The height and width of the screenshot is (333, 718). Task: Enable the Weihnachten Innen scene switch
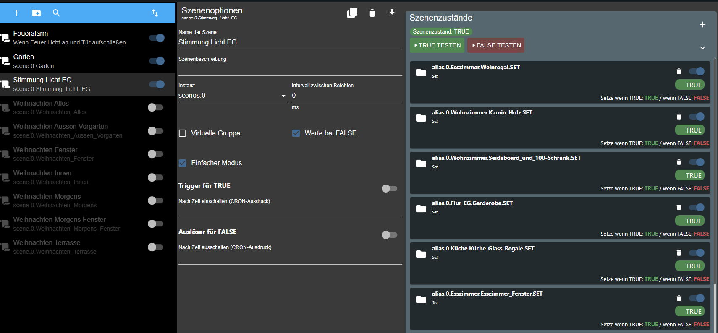(155, 177)
